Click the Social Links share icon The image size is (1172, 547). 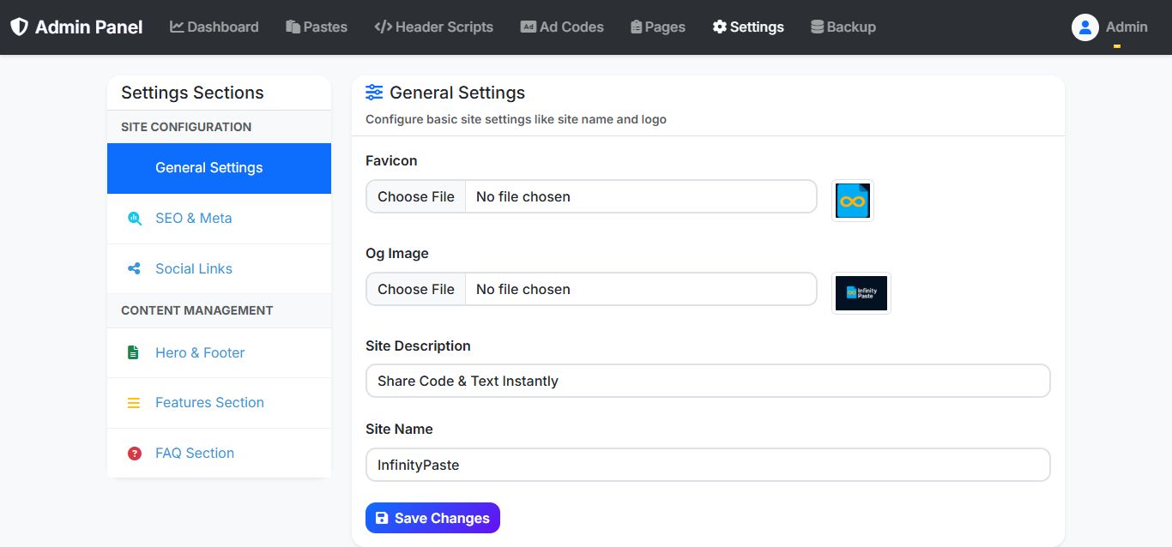pos(134,268)
